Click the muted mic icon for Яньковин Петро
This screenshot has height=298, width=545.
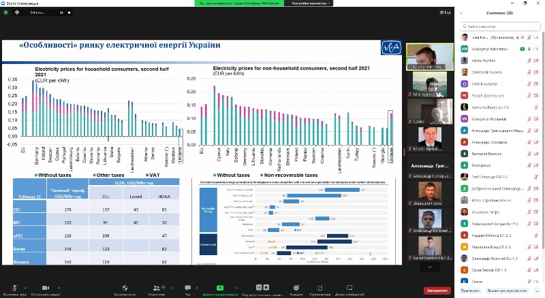point(529,212)
